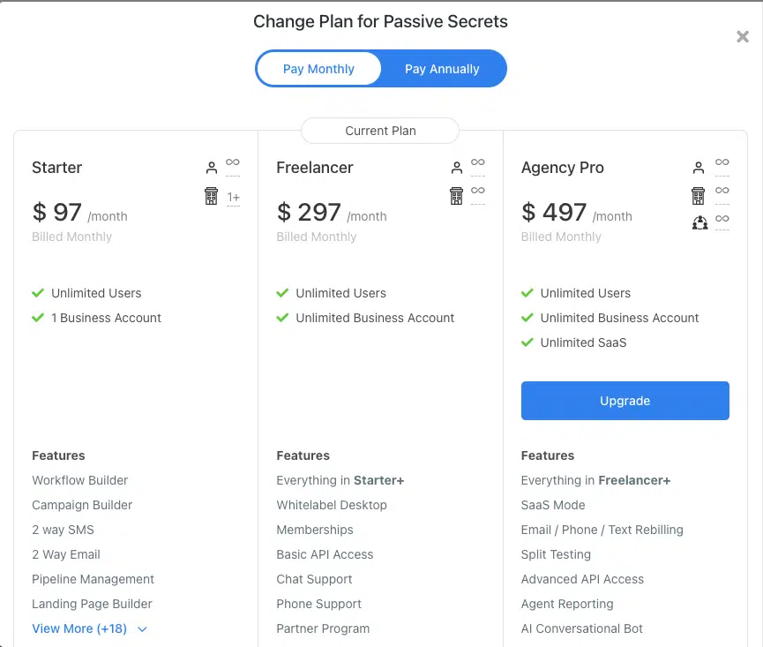Switch billing to Pay Annually
The image size is (763, 647).
tap(442, 69)
